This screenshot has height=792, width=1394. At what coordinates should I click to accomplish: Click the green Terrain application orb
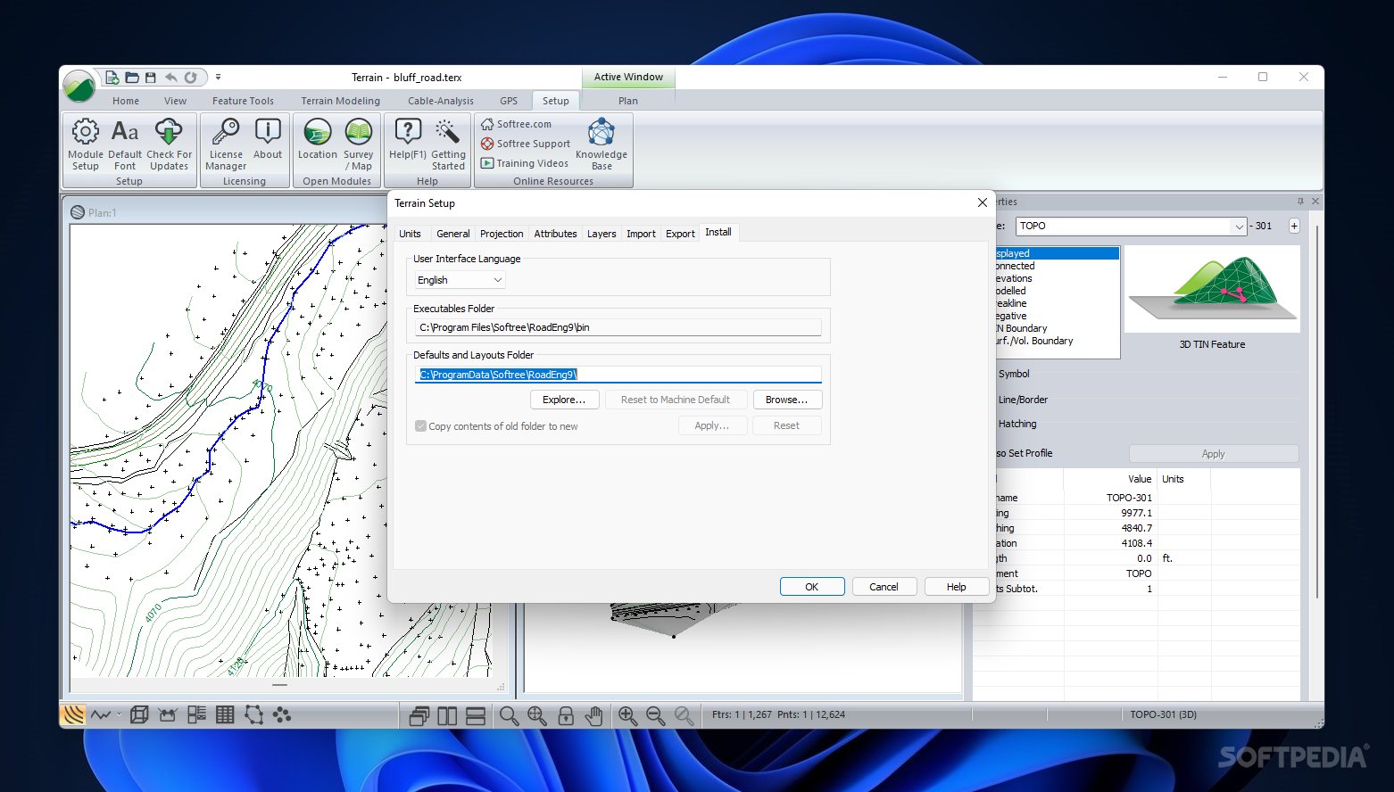(x=79, y=87)
